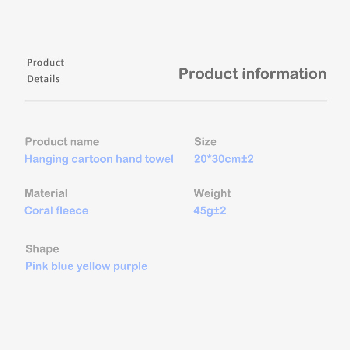The image size is (350, 350).
Task: Click the "Product name" label
Action: coord(62,142)
